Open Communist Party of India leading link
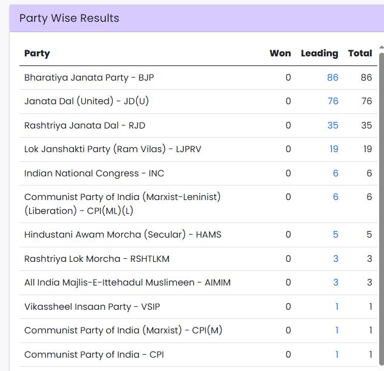 click(x=337, y=355)
